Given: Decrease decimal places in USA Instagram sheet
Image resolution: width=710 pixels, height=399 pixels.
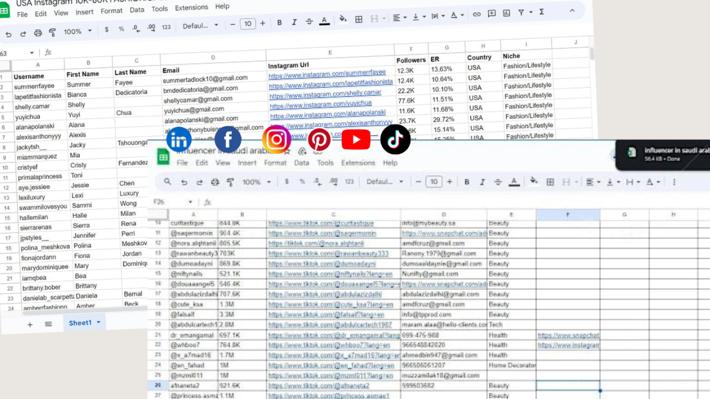Looking at the screenshot, I should point(136,29).
